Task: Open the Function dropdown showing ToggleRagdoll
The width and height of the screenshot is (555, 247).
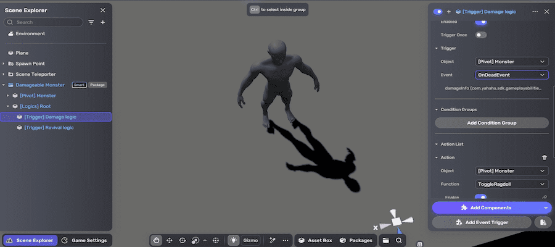Action: coord(511,184)
